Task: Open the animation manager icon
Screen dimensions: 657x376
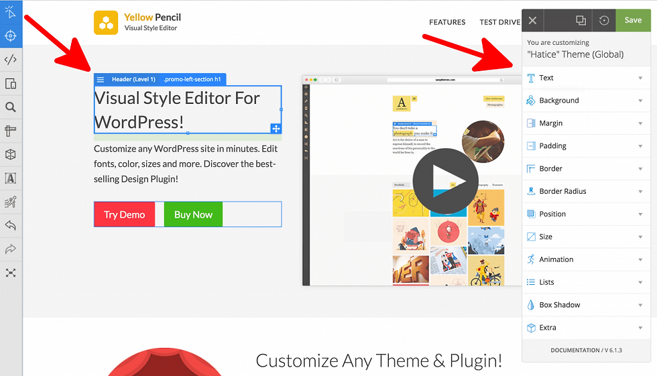Action: pyautogui.click(x=11, y=202)
